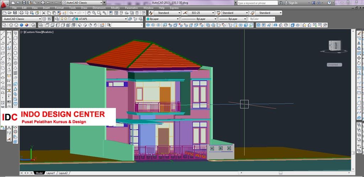Image resolution: width=364 pixels, height=177 pixels.
Task: Apply the Realistic visual style blue sphere
Action: coord(22,25)
